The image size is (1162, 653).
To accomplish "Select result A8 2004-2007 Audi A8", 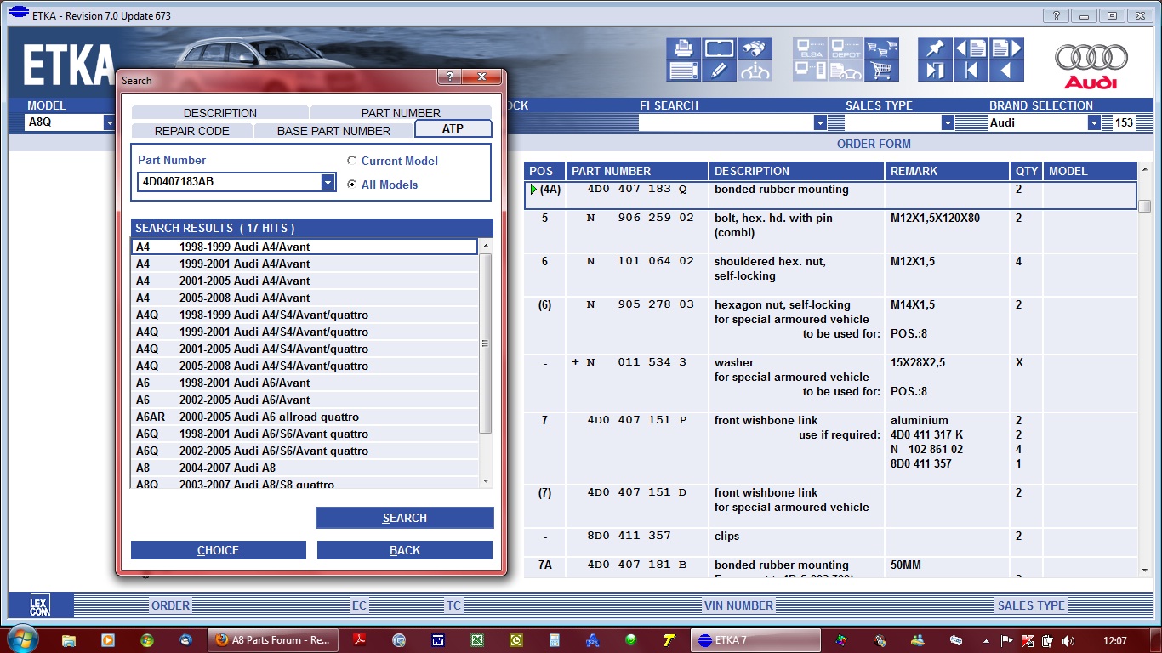I will (305, 468).
